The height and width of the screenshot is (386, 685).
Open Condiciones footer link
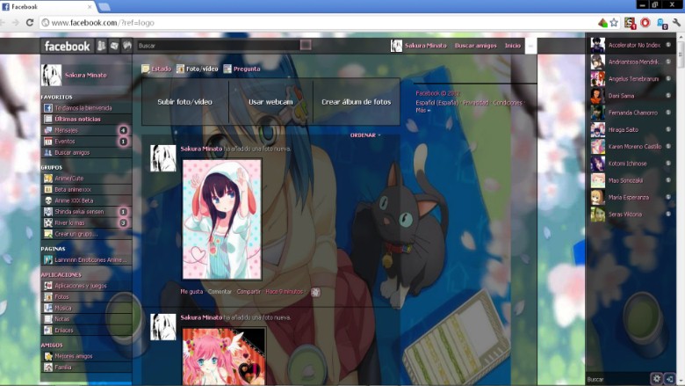[508, 103]
